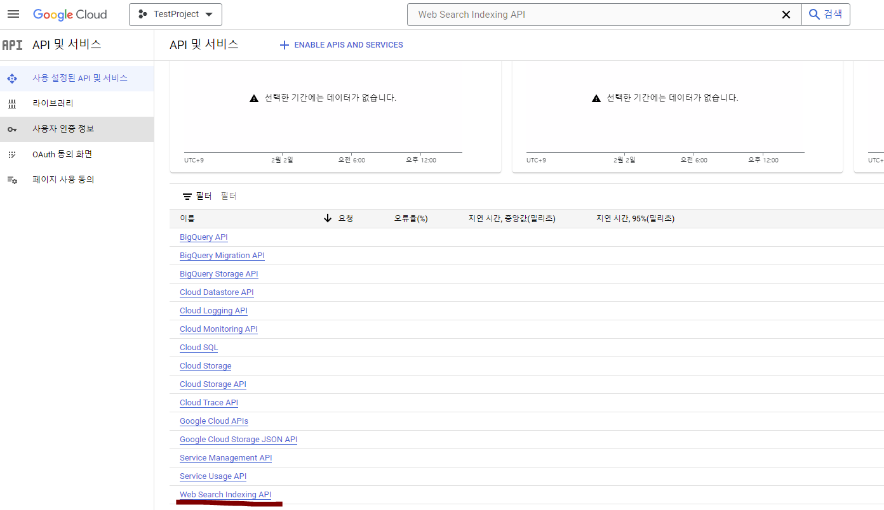The image size is (884, 510).
Task: Sort by 지연 시간, 95%(밀리초) column
Action: coord(635,218)
